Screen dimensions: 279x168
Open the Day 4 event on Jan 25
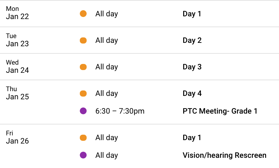pos(192,94)
